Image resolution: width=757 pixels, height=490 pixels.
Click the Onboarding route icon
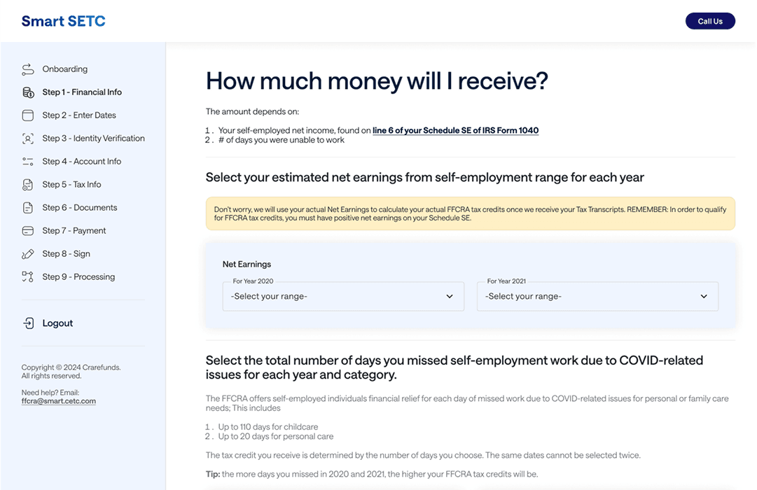pos(28,69)
